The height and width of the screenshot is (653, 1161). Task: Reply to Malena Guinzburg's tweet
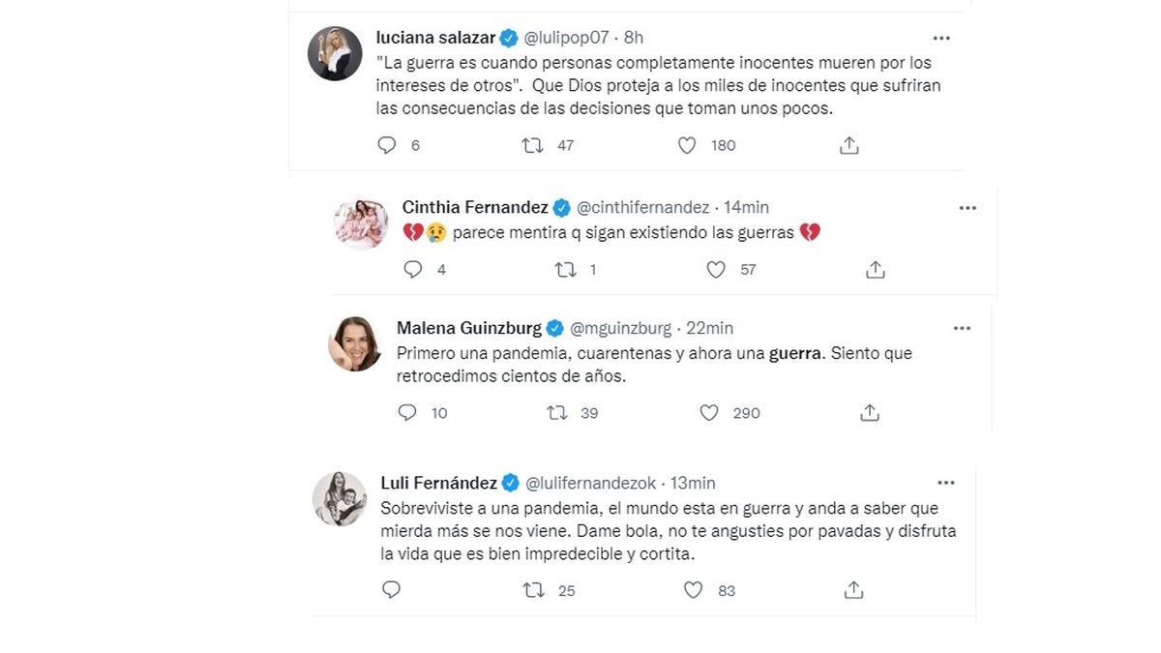[x=407, y=413]
